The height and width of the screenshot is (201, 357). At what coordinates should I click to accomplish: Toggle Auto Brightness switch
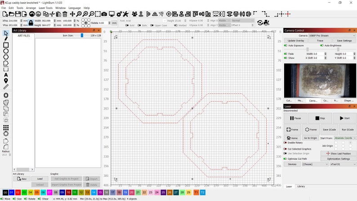point(322,45)
